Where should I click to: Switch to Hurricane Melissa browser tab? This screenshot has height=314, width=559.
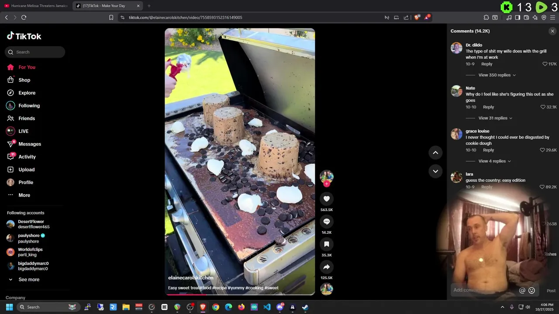(36, 6)
